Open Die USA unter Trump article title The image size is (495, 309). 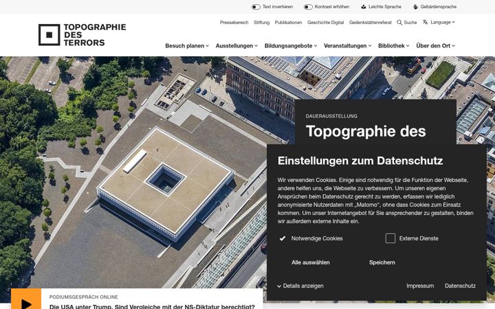pyautogui.click(x=152, y=306)
